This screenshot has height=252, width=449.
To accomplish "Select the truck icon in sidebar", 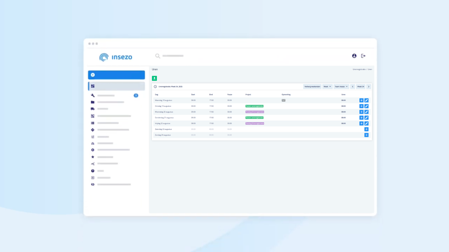I will pyautogui.click(x=93, y=109).
